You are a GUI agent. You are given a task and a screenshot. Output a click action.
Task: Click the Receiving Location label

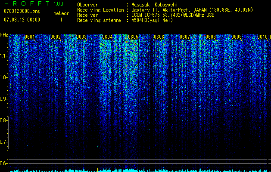coord(100,10)
